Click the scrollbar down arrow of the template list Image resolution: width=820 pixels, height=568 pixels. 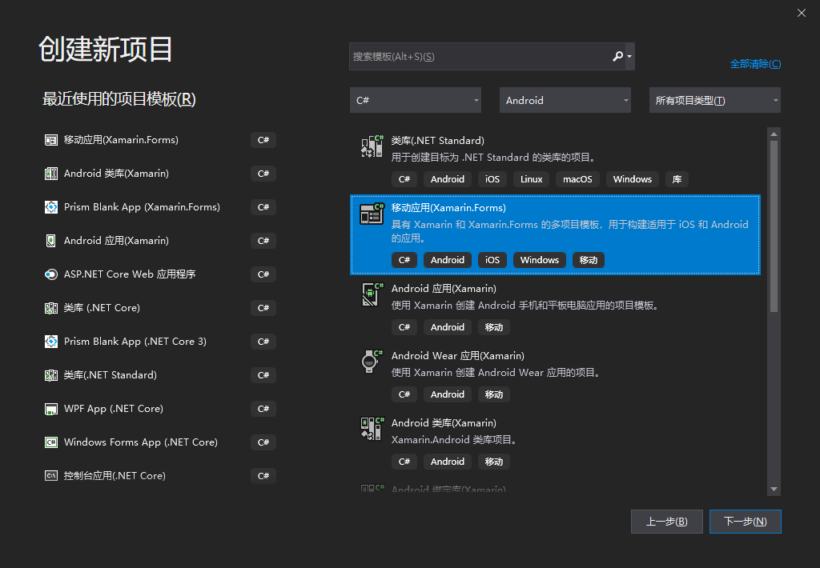[774, 489]
